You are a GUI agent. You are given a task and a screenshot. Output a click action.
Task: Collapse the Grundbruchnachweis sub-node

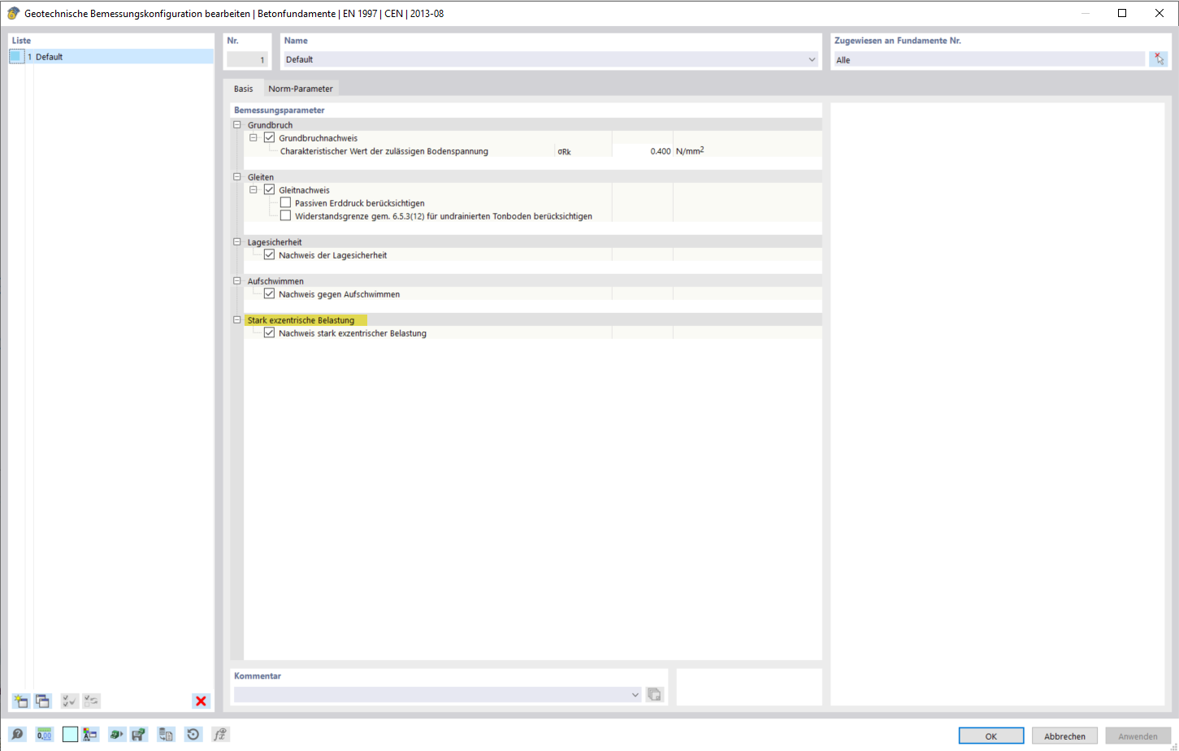point(254,138)
